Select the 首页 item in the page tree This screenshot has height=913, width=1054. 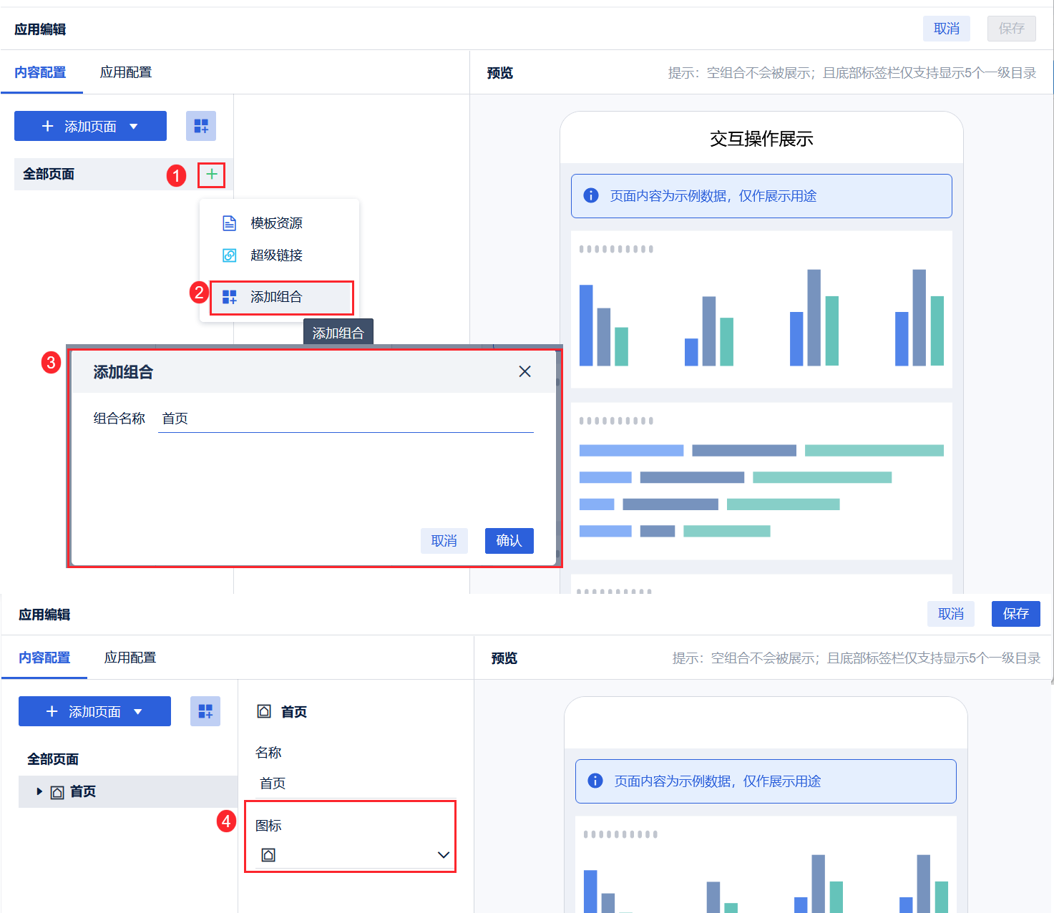pyautogui.click(x=128, y=792)
